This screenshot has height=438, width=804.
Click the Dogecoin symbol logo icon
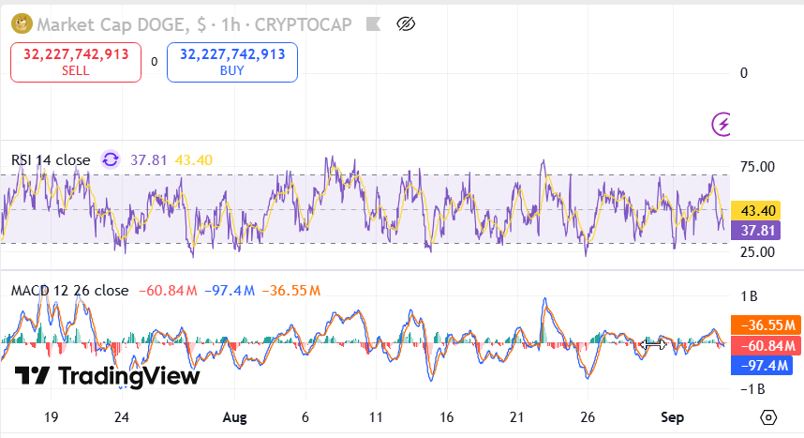20,23
